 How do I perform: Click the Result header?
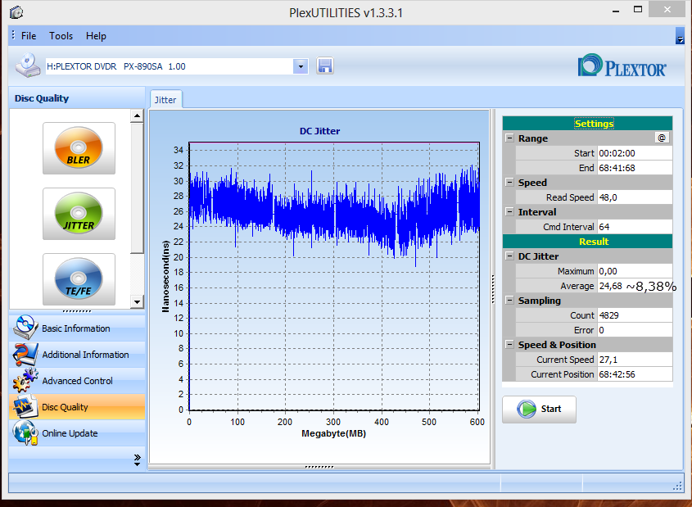tap(587, 242)
